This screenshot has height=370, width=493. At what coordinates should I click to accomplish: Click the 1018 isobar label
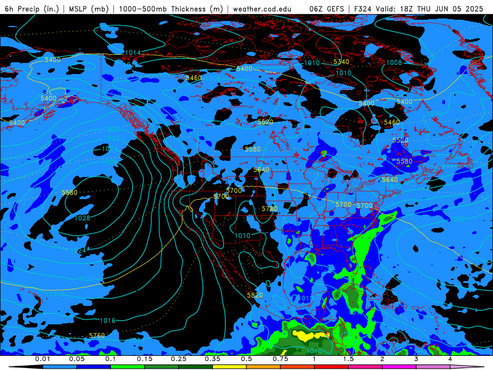(57, 294)
